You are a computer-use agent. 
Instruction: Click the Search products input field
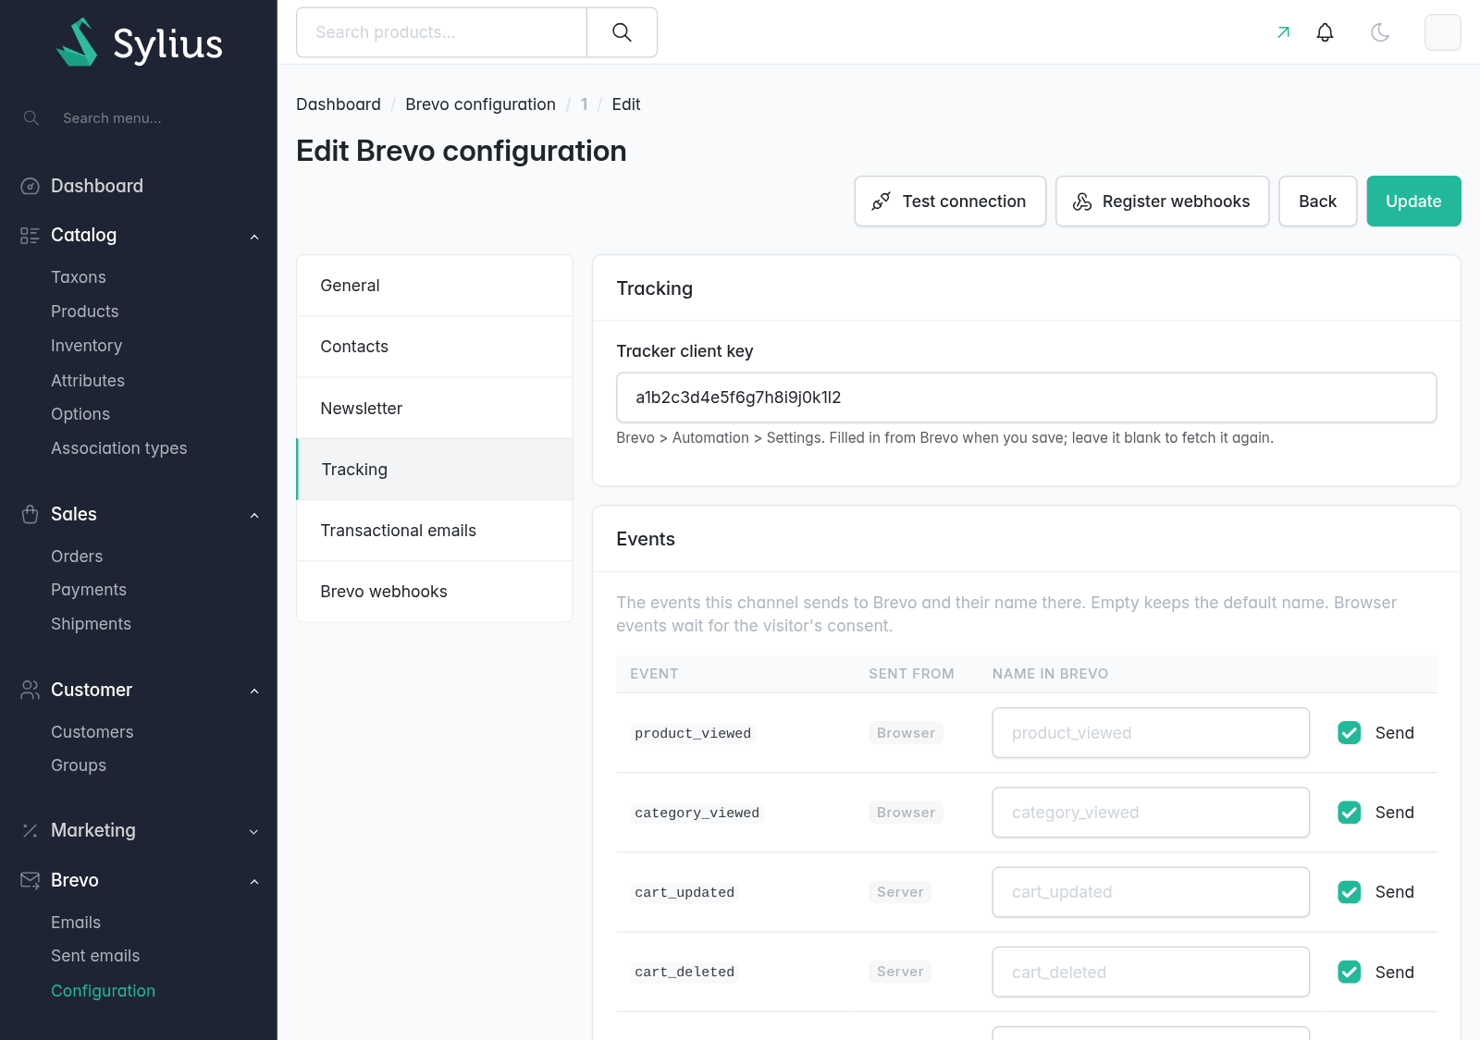[441, 32]
